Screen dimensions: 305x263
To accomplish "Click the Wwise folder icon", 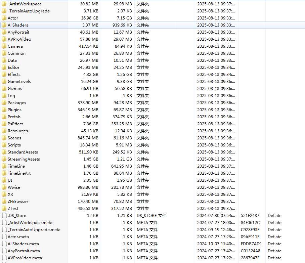I will (4, 187).
